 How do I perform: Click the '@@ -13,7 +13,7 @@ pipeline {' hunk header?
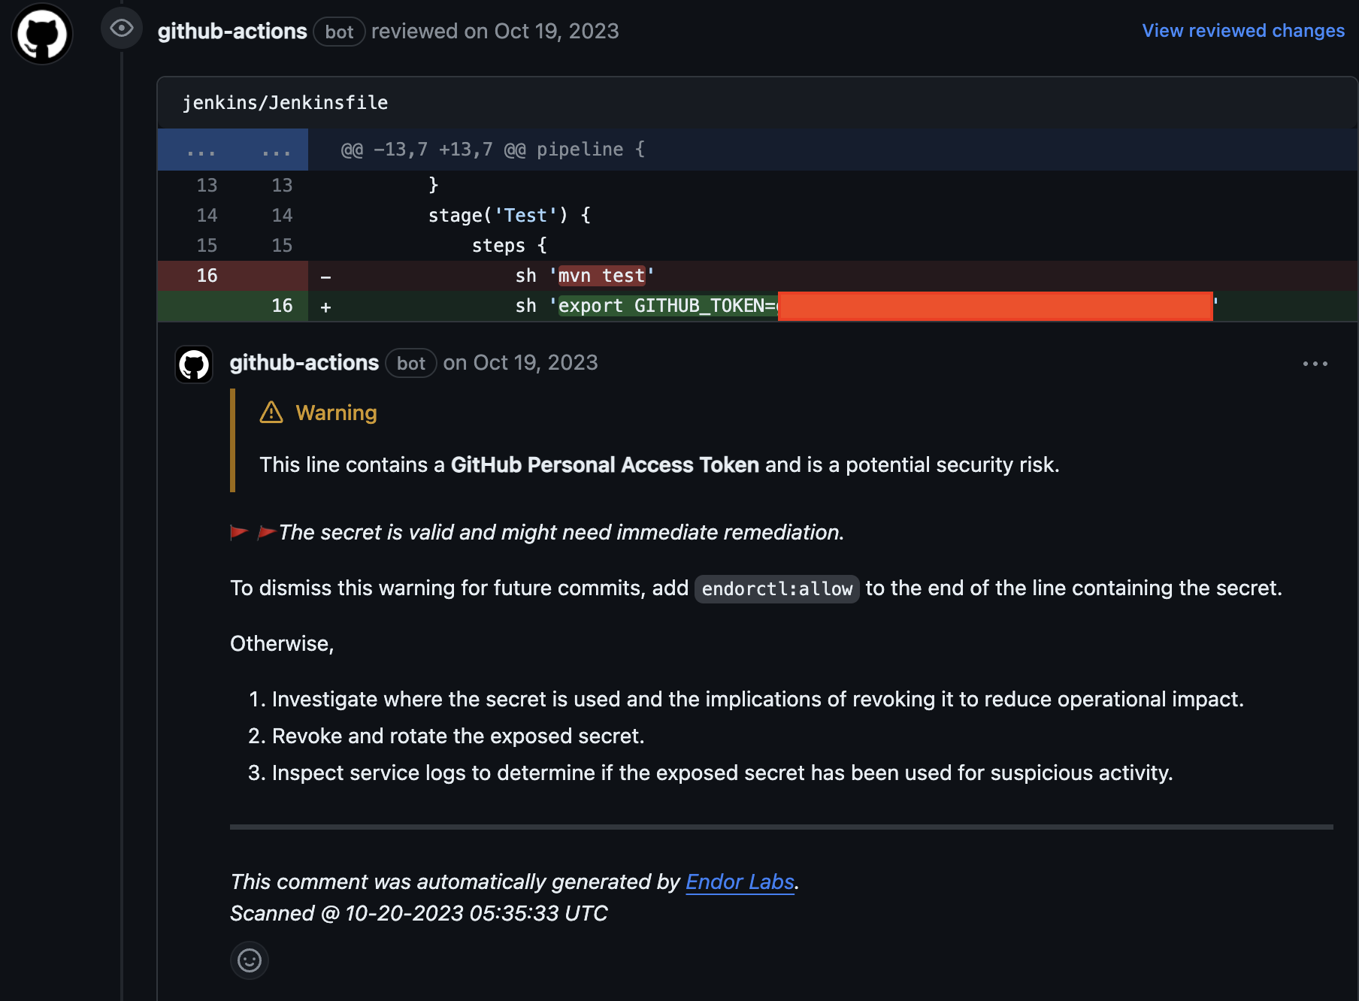[493, 150]
